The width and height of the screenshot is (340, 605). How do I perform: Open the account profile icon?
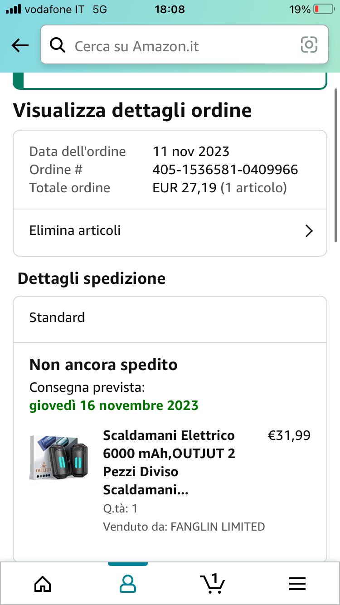pos(128,583)
